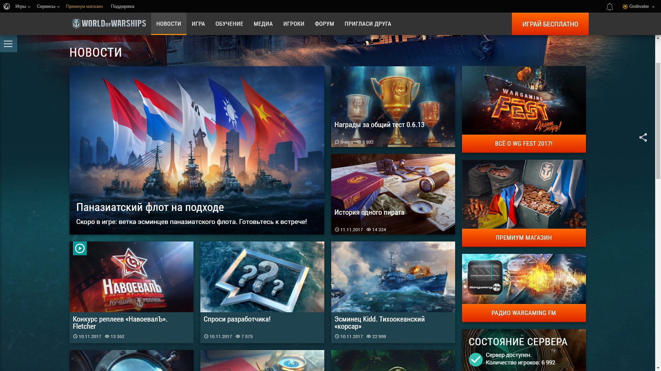This screenshot has width=661, height=371.
Task: Click the 22 959 view count
Action: 379,336
